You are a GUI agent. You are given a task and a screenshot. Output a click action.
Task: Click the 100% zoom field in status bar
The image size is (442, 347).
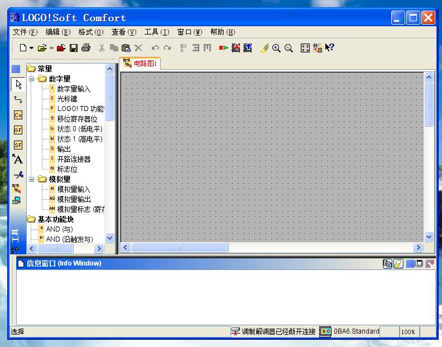[408, 332]
